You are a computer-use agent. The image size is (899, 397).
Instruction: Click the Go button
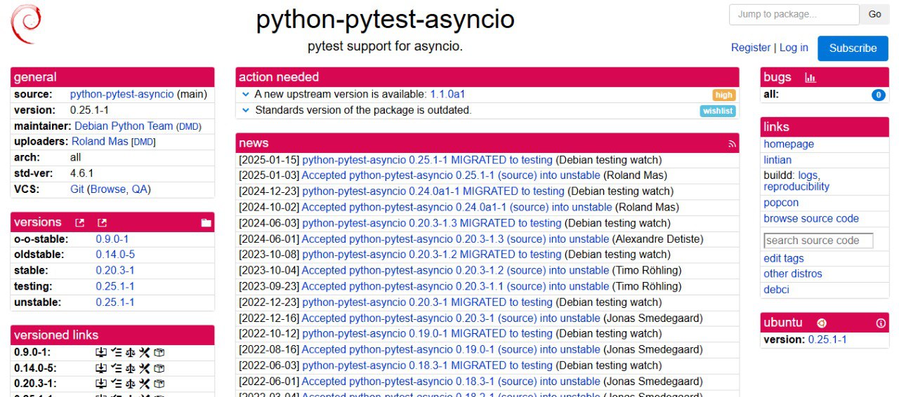[874, 14]
